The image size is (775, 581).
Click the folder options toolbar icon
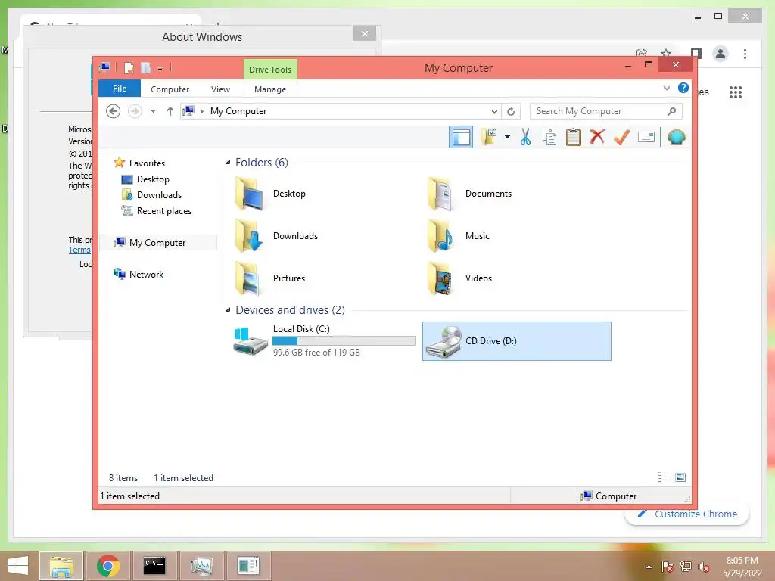pos(489,137)
